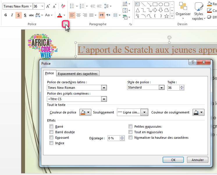Apply text shadow effect button
The width and height of the screenshot is (217, 175).
coord(25,15)
